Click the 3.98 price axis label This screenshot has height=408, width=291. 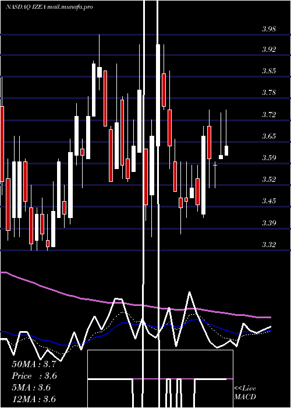coord(269,29)
